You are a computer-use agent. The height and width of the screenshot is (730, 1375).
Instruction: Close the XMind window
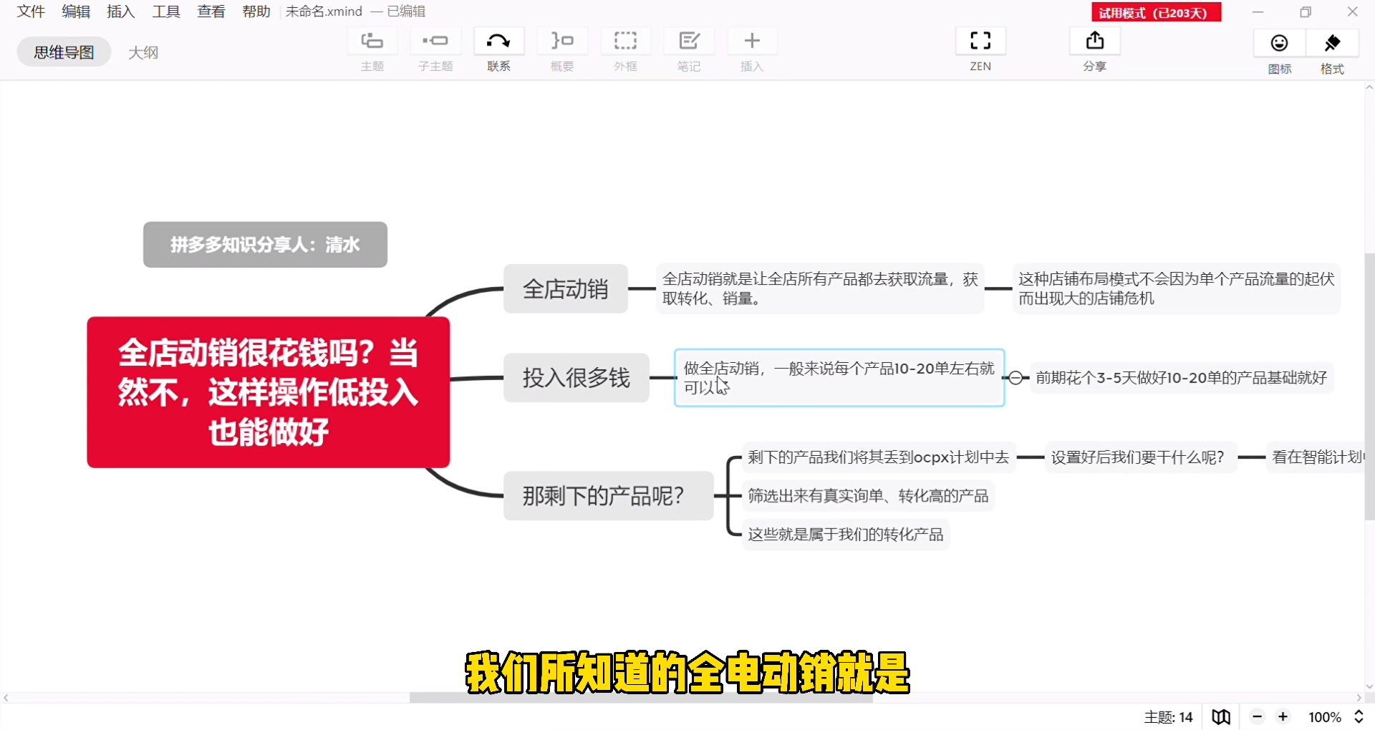click(x=1352, y=12)
